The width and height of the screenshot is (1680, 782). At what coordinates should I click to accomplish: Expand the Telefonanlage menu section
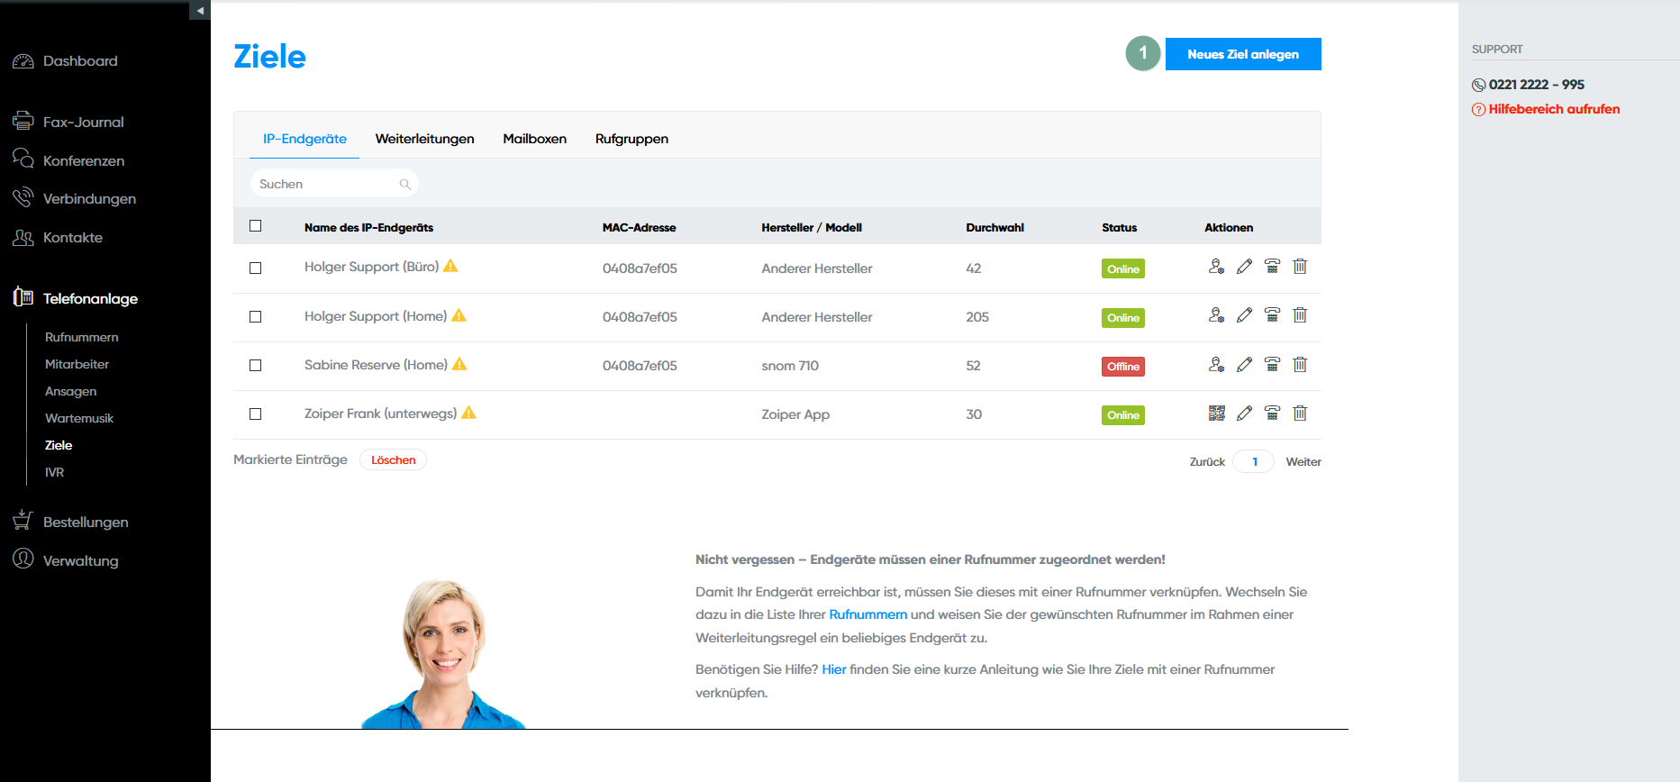click(x=90, y=299)
